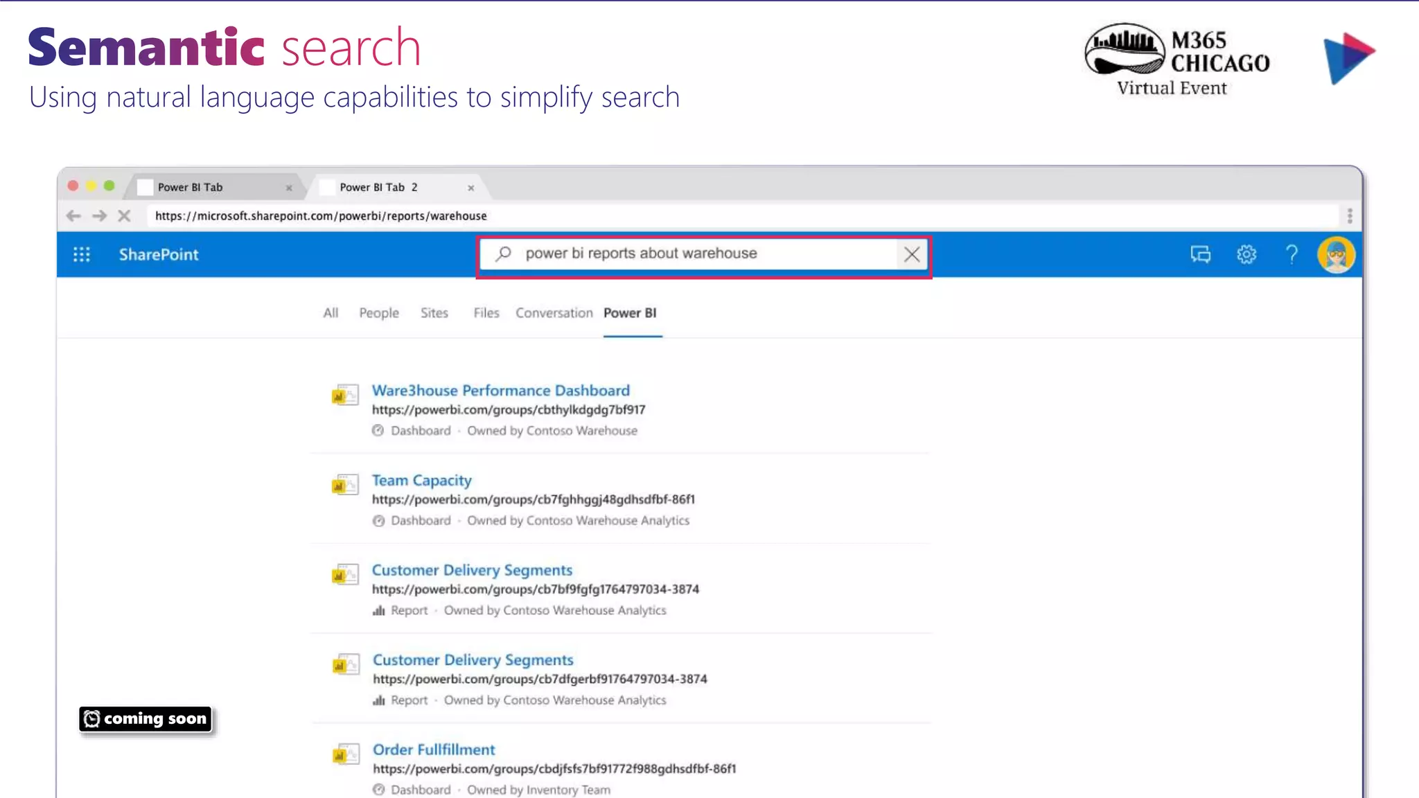The height and width of the screenshot is (798, 1419).
Task: Open the help question mark icon
Action: (x=1292, y=254)
